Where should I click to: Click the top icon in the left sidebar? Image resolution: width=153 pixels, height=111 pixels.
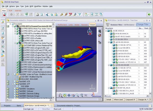click(3, 22)
